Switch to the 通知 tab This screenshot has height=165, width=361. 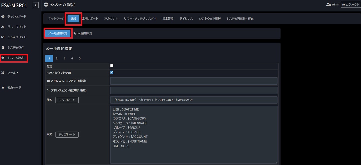[x=73, y=19]
